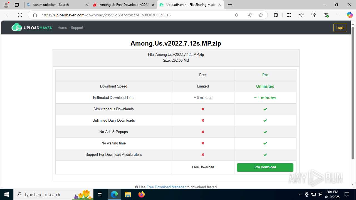Image resolution: width=356 pixels, height=200 pixels.
Task: Click the page vertical scrollbar
Action: tap(353, 93)
